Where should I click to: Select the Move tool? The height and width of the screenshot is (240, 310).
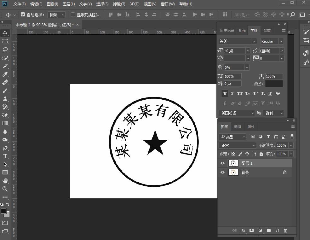[x=5, y=33]
